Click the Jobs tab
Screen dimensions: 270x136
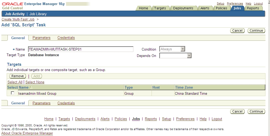[237, 8]
